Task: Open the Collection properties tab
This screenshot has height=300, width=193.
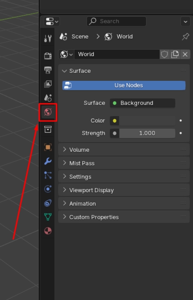Action: (x=48, y=130)
